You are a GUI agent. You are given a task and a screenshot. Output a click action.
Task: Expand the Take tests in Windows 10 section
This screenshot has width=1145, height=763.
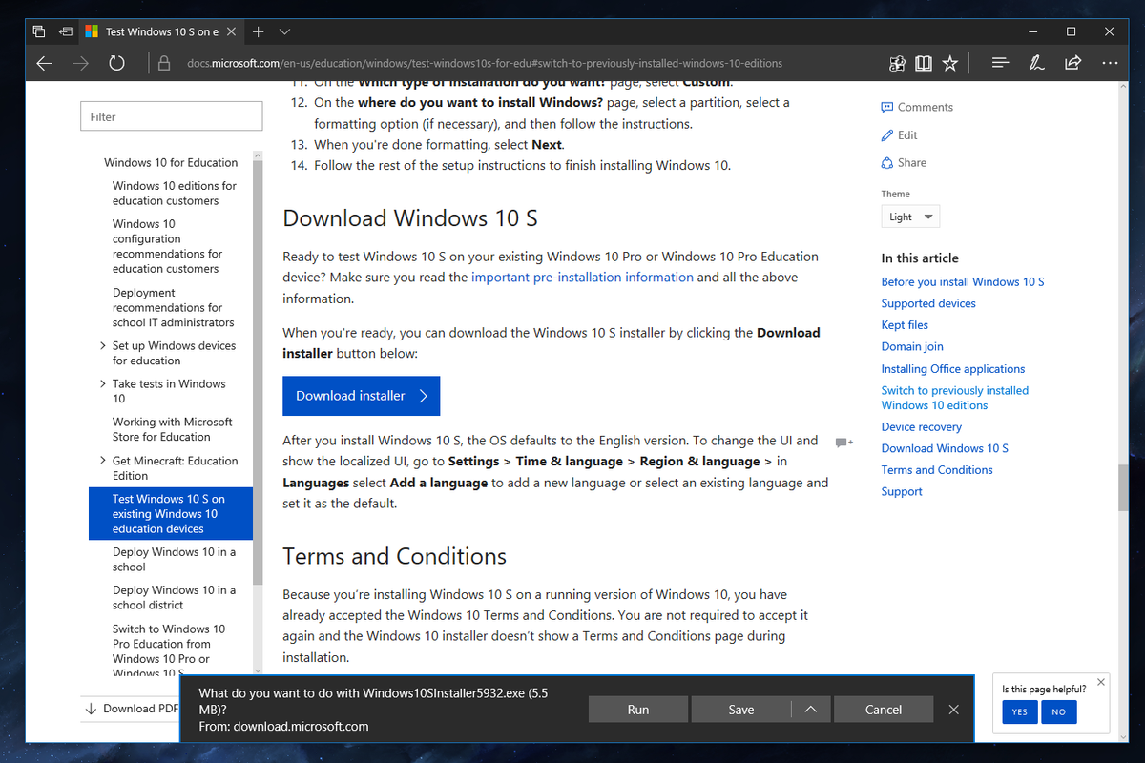tap(103, 383)
